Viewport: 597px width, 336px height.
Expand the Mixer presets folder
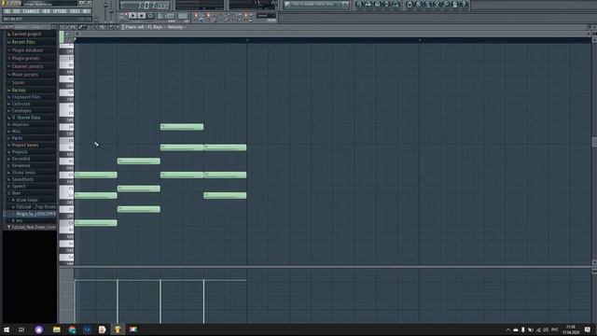[x=25, y=75]
